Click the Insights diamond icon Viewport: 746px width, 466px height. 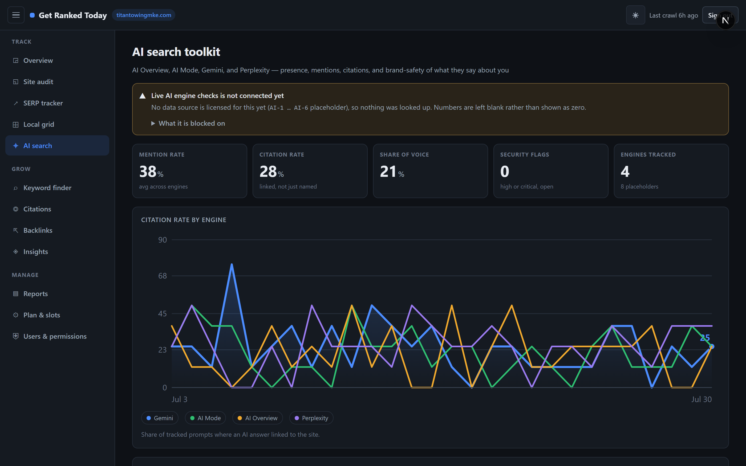[x=16, y=251]
